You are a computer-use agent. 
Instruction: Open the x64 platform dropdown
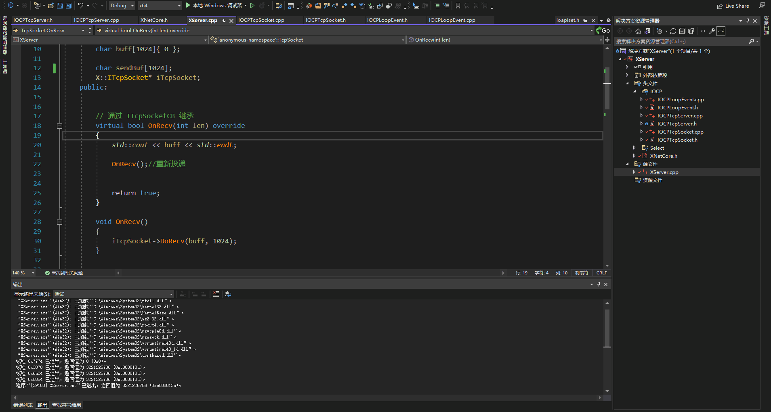point(160,6)
